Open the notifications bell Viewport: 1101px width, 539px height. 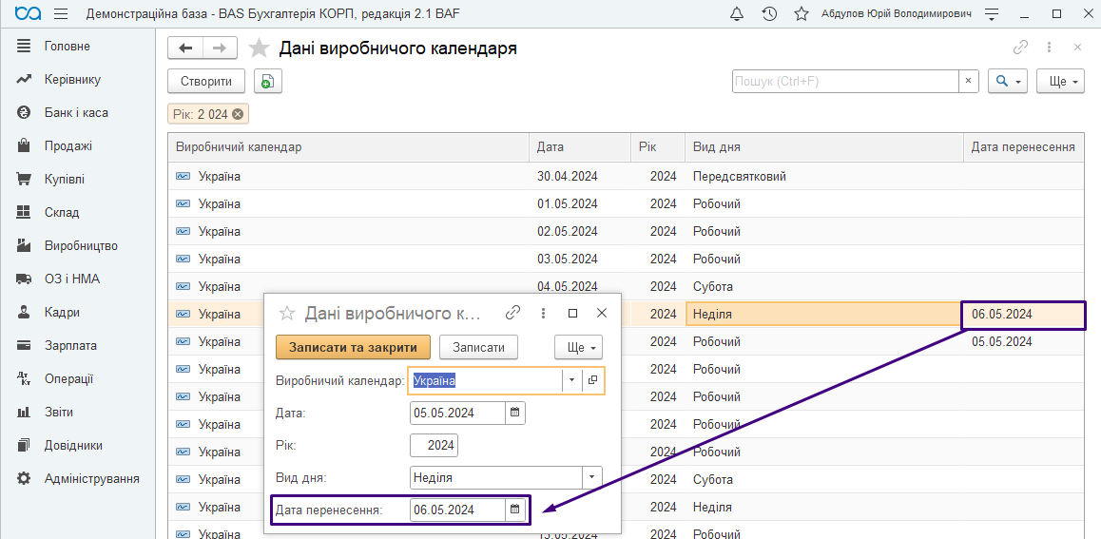tap(737, 14)
